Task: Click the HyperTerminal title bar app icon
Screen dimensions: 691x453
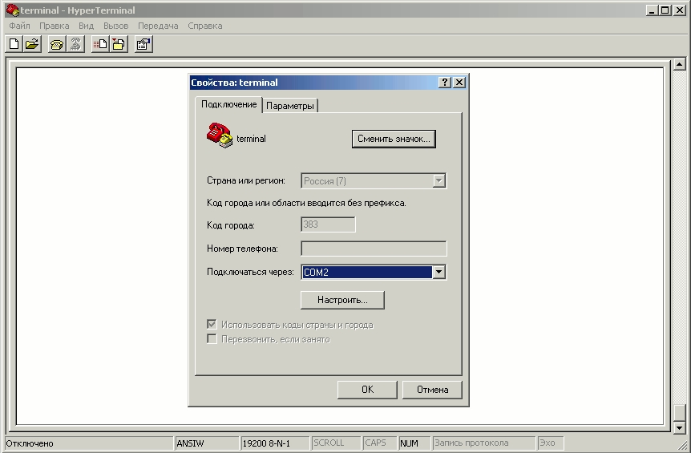Action: [x=13, y=10]
